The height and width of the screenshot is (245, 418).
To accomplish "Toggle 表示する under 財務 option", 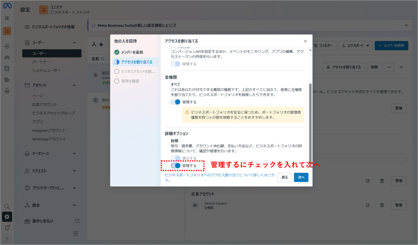I will pyautogui.click(x=176, y=158).
